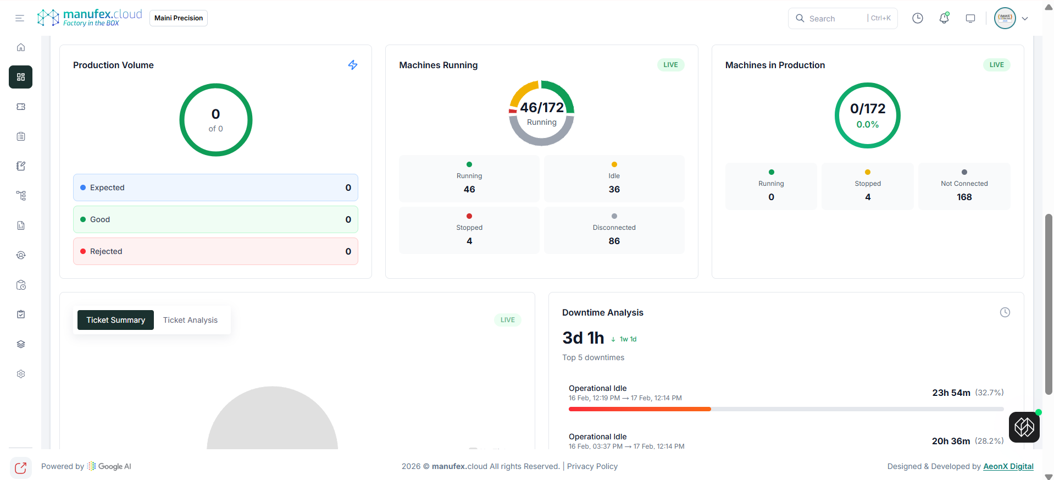Open the layers stack icon in sidebar
The width and height of the screenshot is (1054, 480).
21,344
